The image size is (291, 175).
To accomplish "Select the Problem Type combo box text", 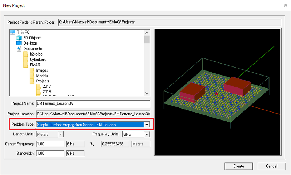I will click(x=90, y=125).
